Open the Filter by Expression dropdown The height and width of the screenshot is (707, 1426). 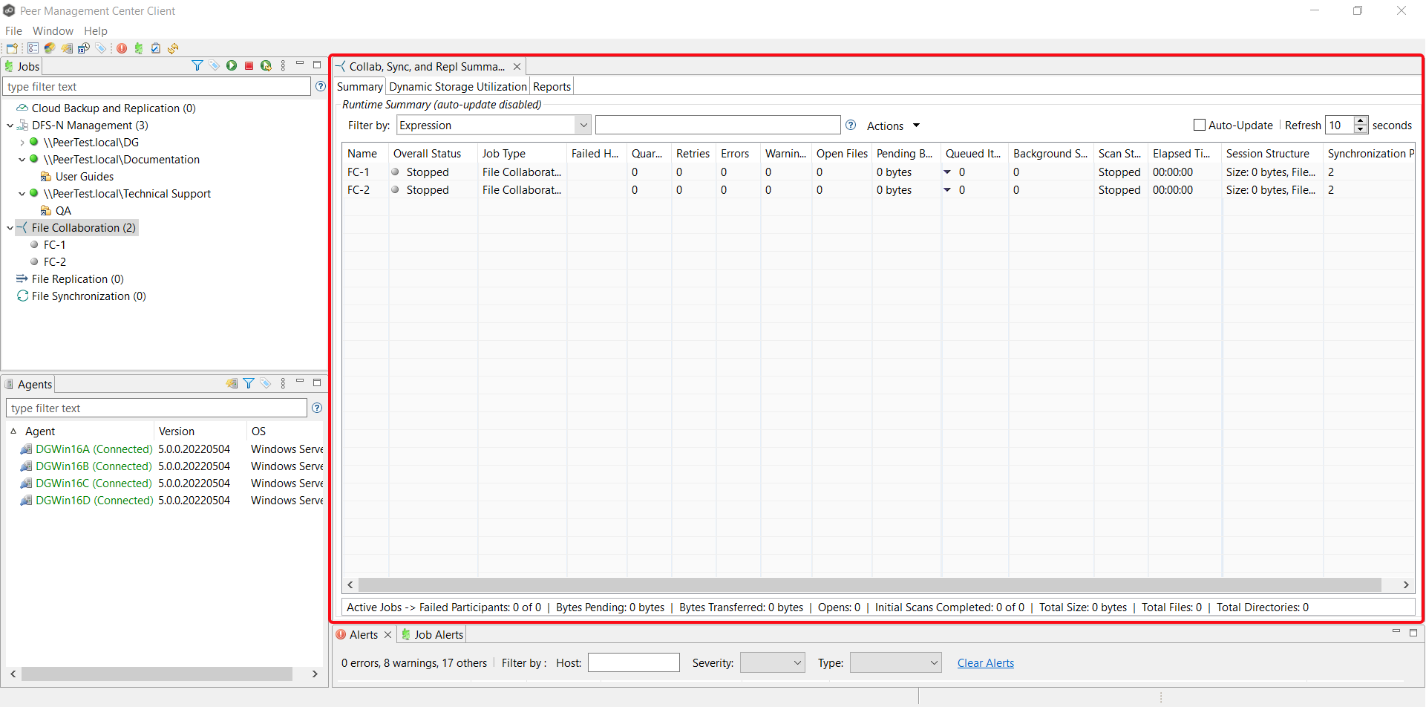point(583,125)
